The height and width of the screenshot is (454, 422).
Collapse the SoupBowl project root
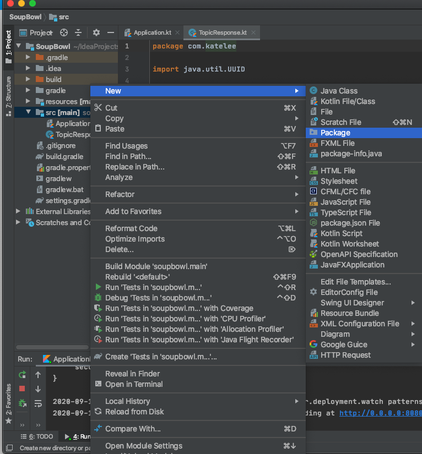[19, 46]
